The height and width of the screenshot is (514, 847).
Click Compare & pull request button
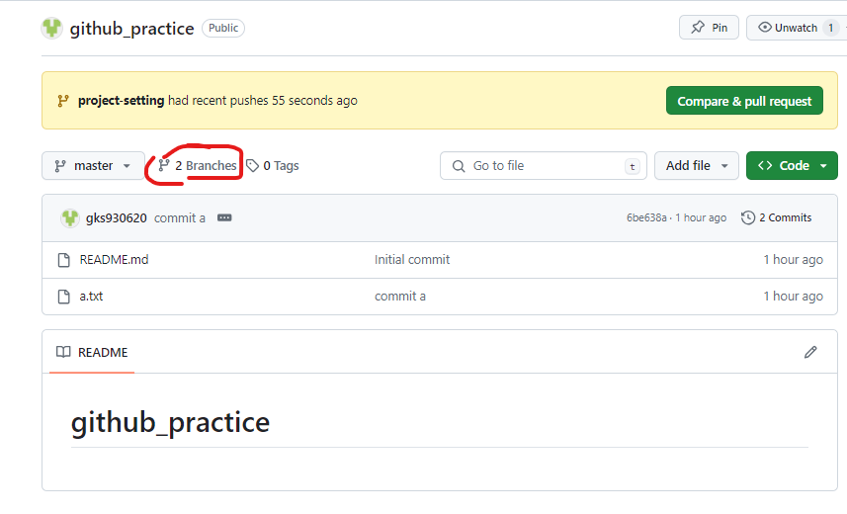[744, 101]
